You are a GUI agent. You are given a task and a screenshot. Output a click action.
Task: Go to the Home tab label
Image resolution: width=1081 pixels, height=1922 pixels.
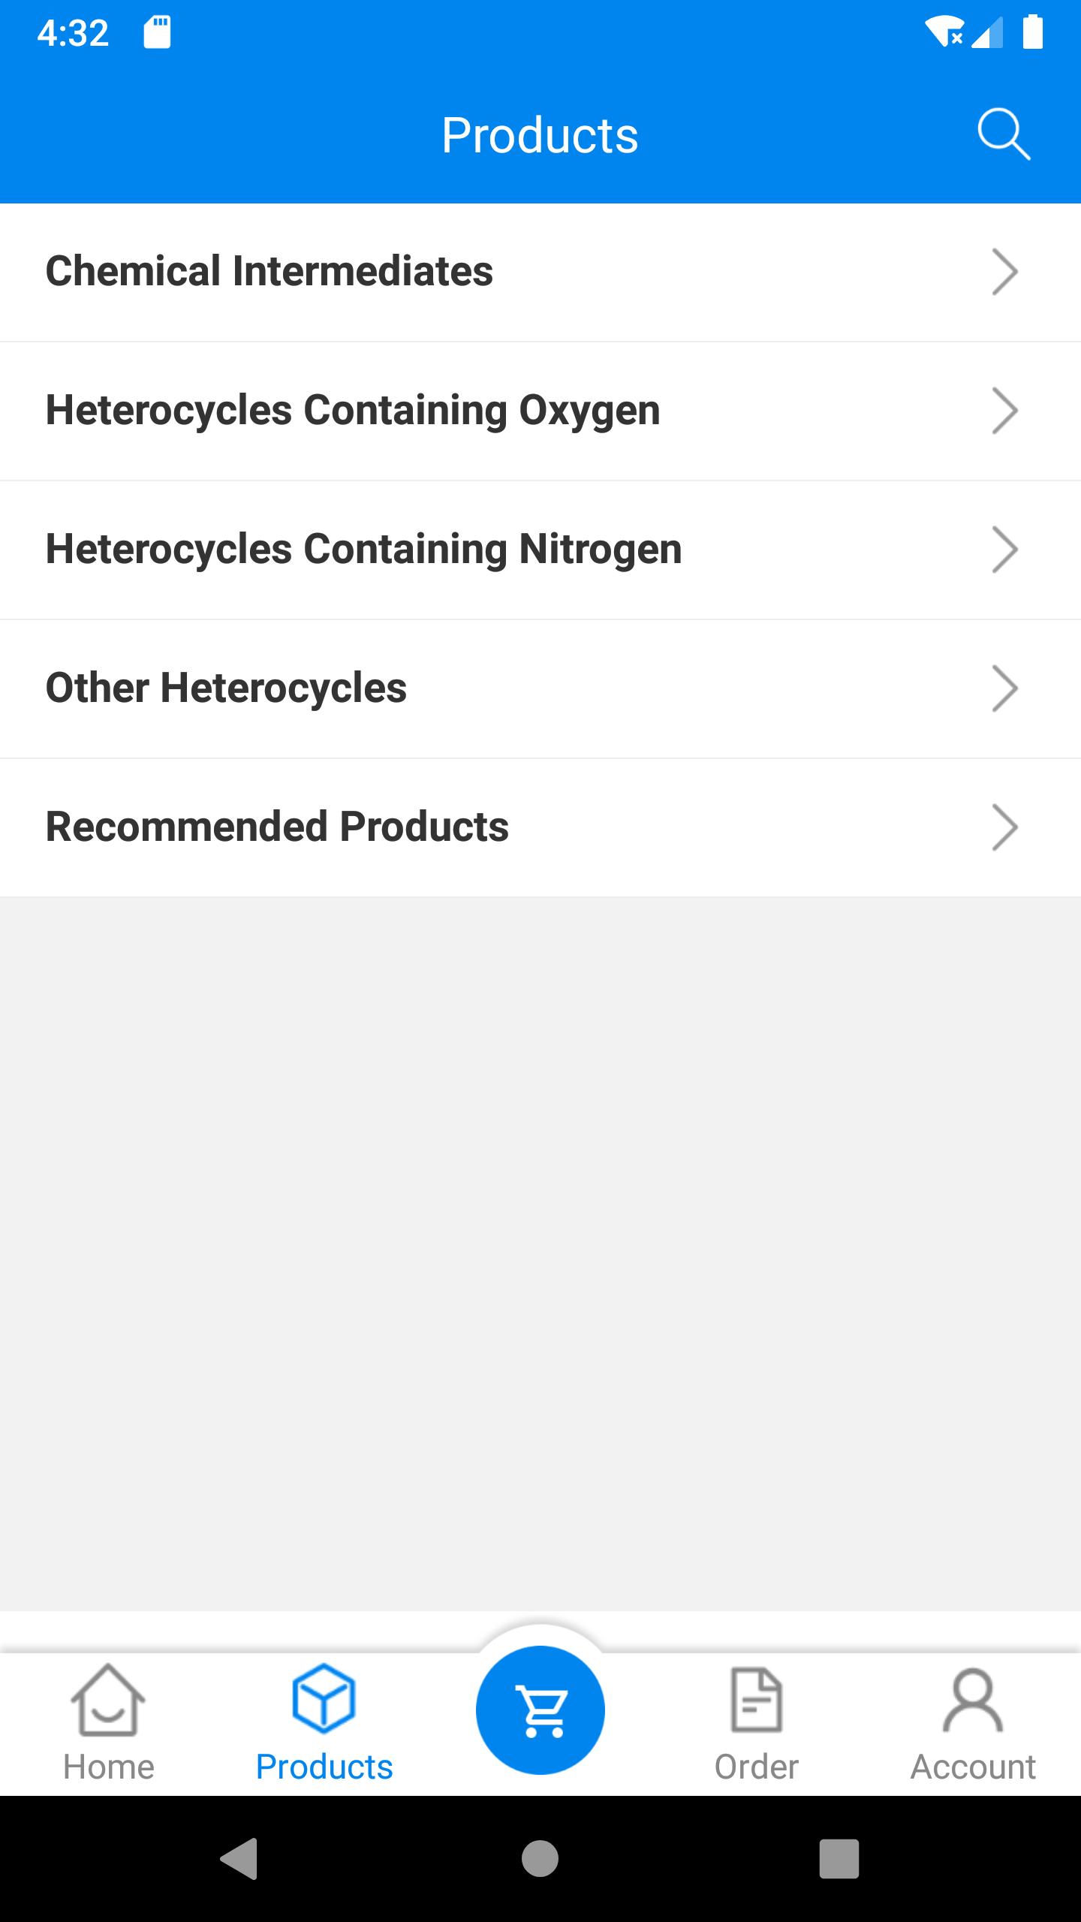pos(108,1767)
